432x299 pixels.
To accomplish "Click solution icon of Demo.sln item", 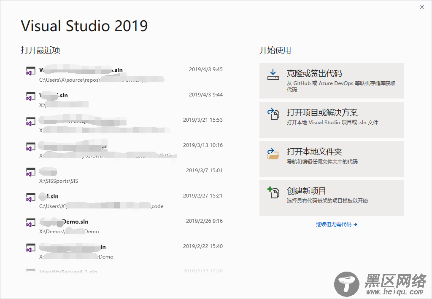I will [30, 223].
